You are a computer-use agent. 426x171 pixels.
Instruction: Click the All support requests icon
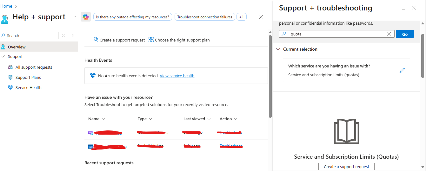pyautogui.click(x=10, y=67)
